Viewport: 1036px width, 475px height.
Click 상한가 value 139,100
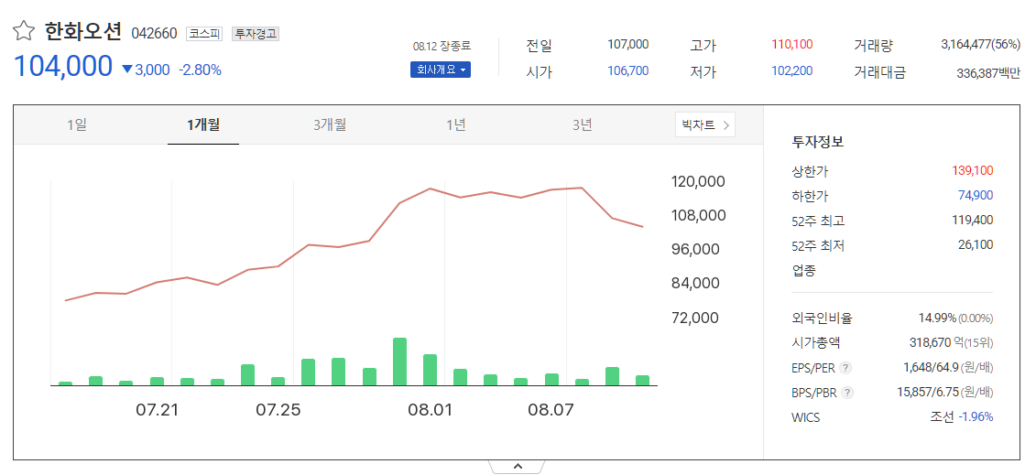pos(973,171)
